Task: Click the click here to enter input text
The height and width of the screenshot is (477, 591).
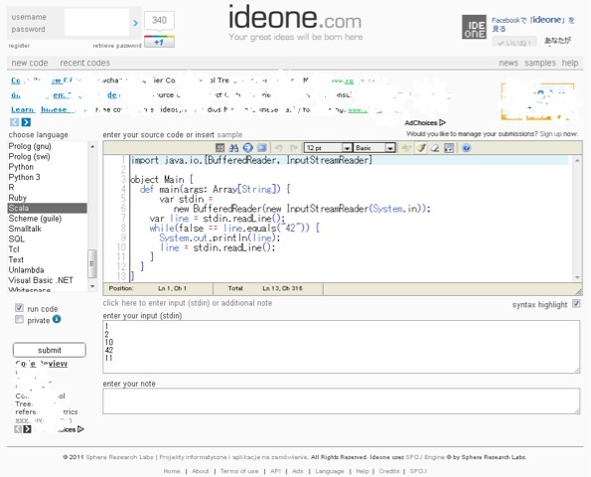Action: pyautogui.click(x=188, y=303)
